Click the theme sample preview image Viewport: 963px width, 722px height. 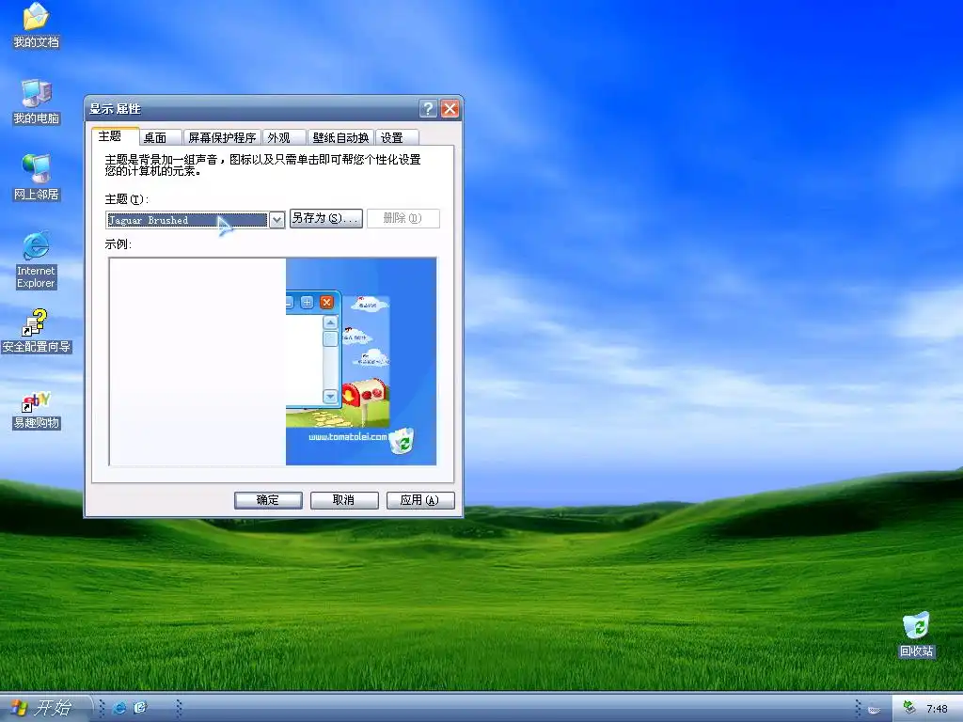(273, 362)
